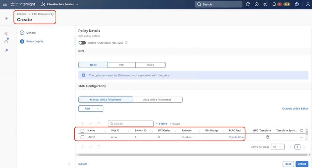Click the bottom clone icon below table
The height and width of the screenshot is (168, 312).
[x=98, y=147]
